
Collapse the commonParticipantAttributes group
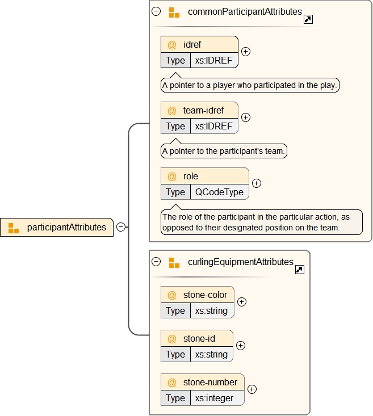point(157,11)
